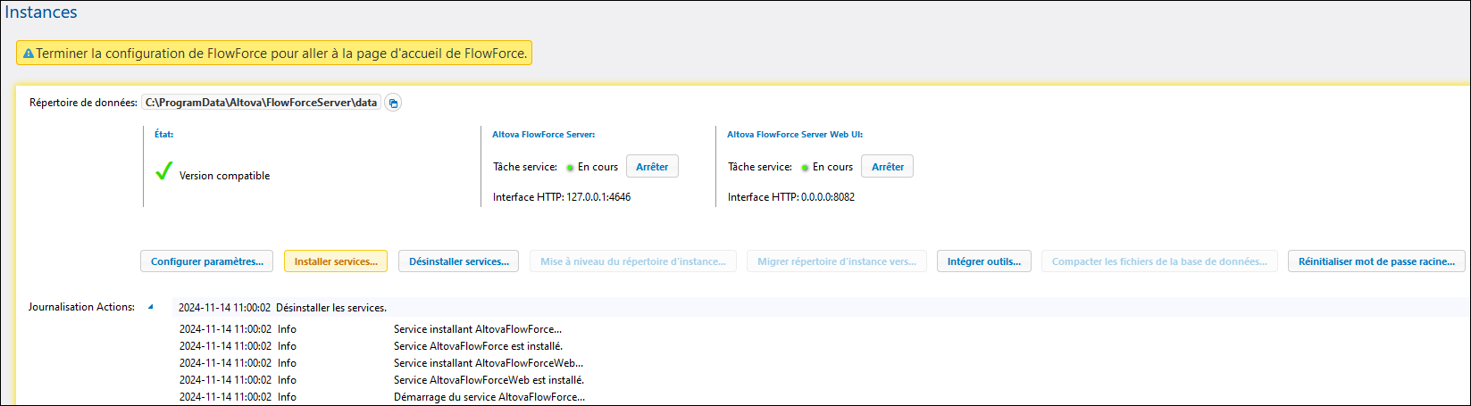Select the data directory path field

pyautogui.click(x=261, y=103)
